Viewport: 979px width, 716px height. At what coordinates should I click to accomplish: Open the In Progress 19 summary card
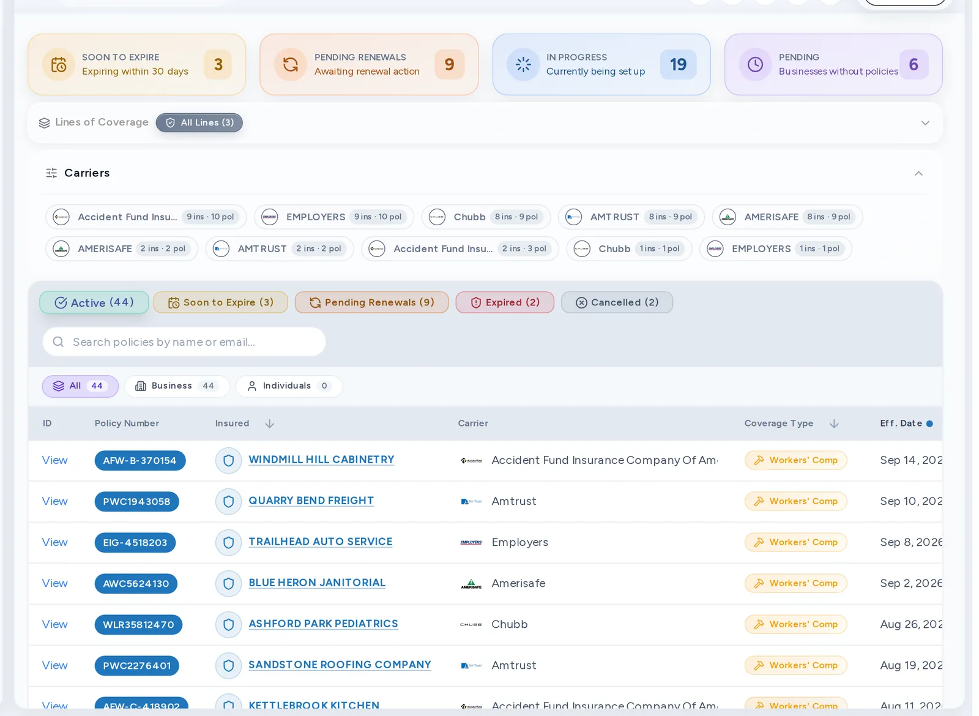click(601, 64)
